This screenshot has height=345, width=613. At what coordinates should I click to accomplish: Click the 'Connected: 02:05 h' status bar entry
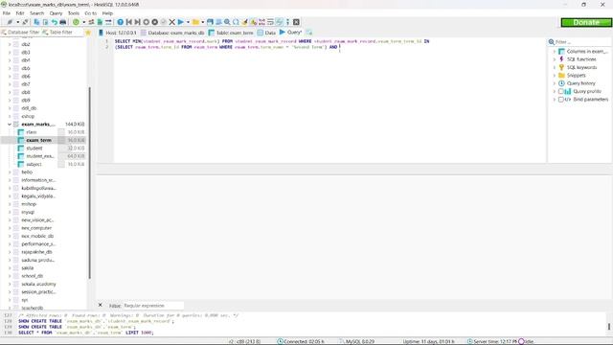(x=301, y=341)
